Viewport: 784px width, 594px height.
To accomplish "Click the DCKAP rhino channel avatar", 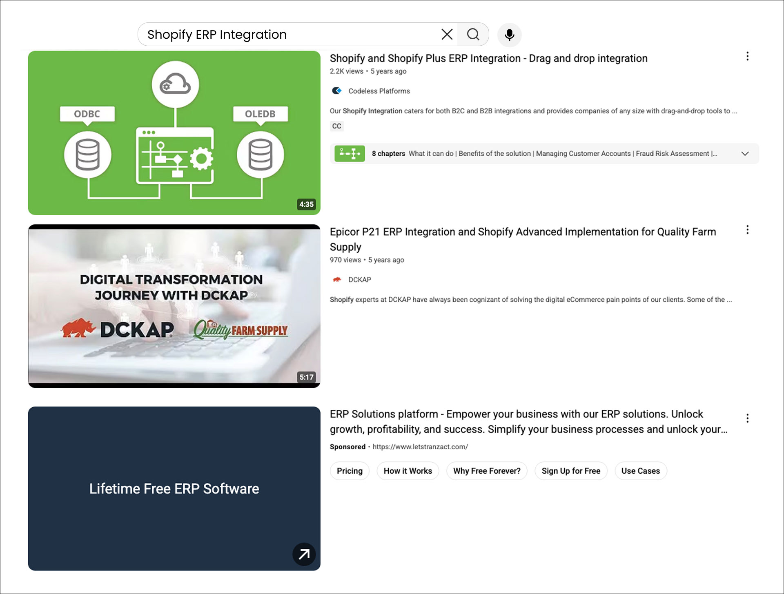I will coord(337,279).
